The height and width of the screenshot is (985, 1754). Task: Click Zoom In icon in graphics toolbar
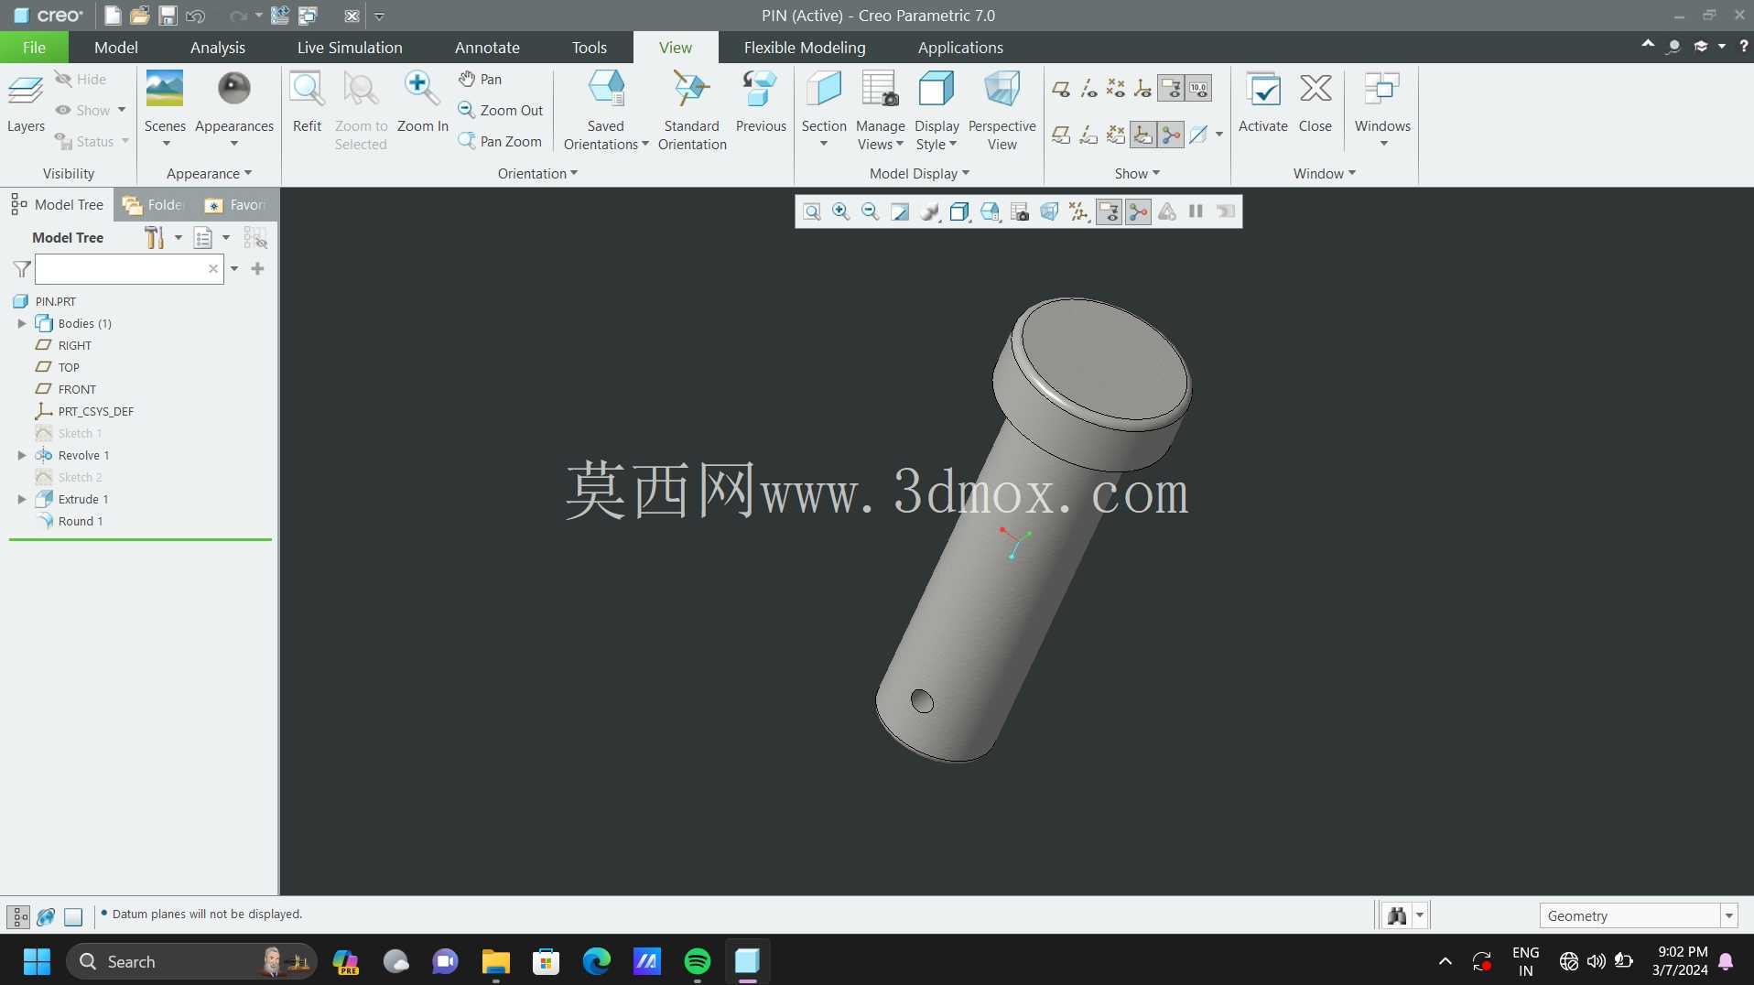841,212
